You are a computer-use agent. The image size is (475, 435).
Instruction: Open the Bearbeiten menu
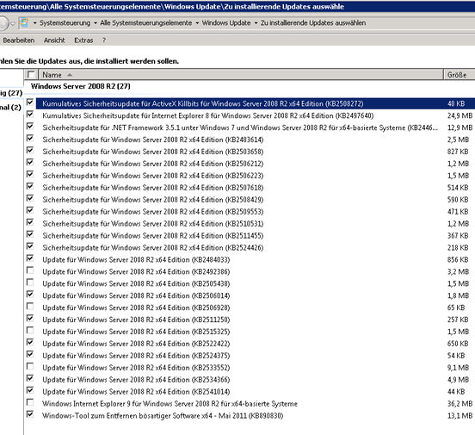[18, 40]
